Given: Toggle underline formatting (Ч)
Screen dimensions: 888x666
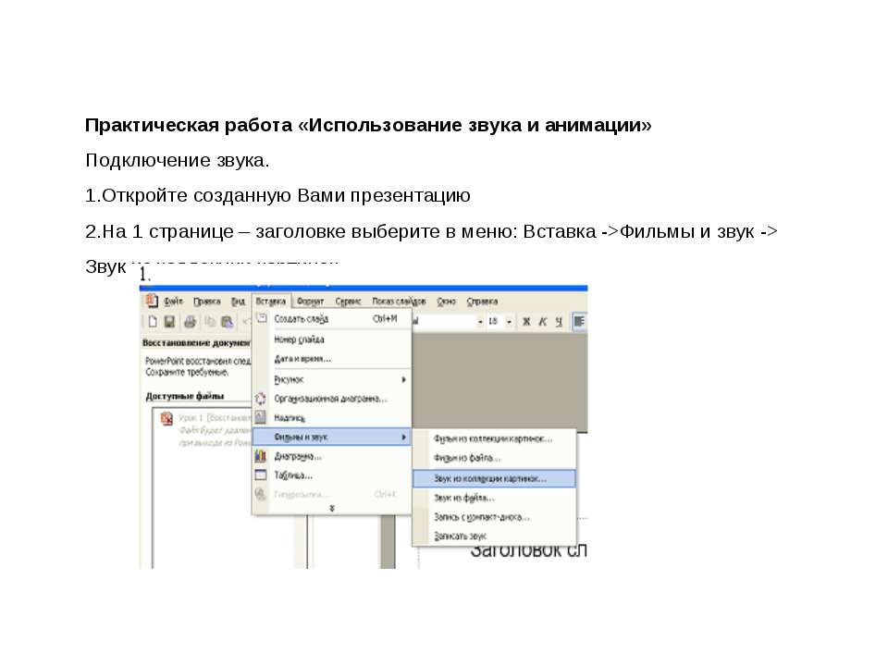Looking at the screenshot, I should click(x=559, y=322).
